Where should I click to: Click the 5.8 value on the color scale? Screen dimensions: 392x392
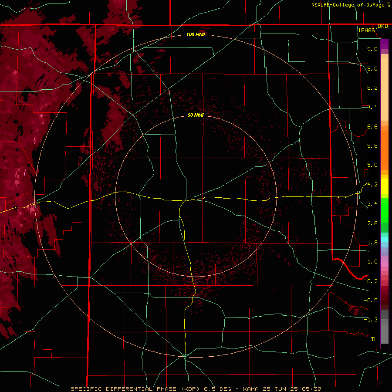pyautogui.click(x=372, y=146)
